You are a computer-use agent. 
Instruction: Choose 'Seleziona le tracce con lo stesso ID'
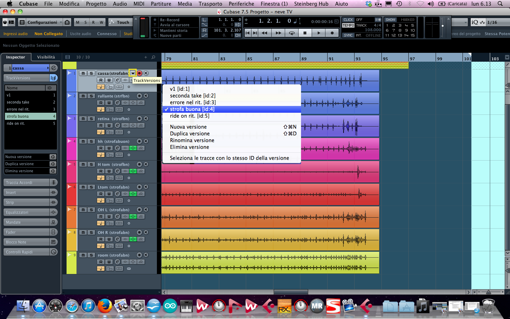click(232, 158)
